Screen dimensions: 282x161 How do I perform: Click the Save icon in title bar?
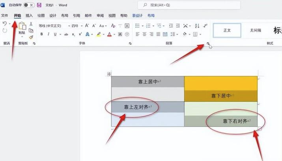(39, 5)
